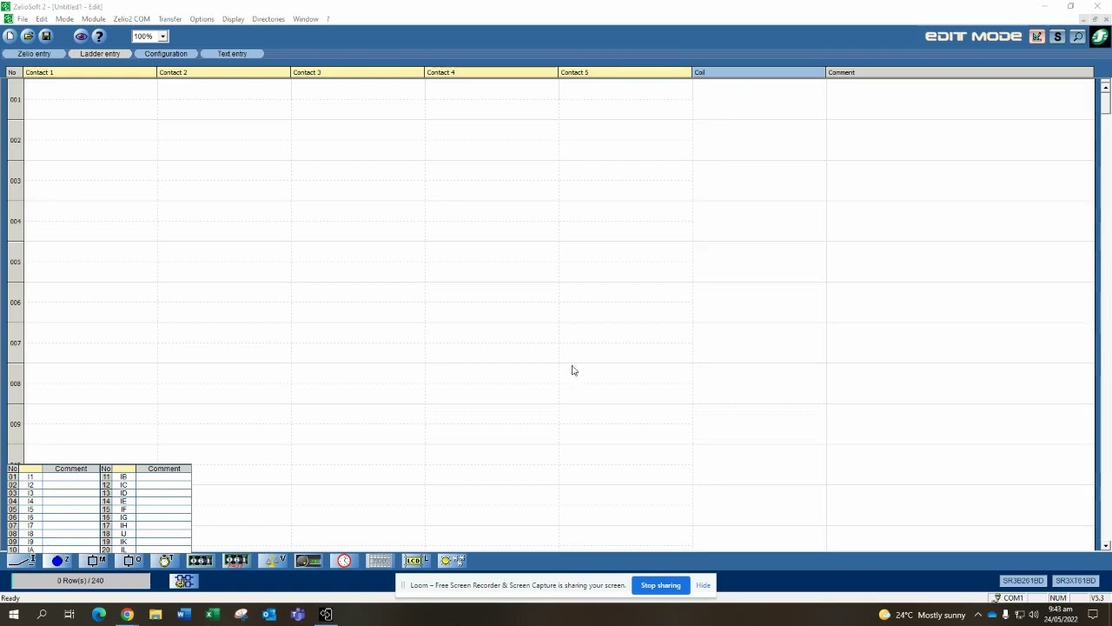Click Stop sharing in the Loom bar
The width and height of the screenshot is (1112, 626).
click(x=660, y=585)
